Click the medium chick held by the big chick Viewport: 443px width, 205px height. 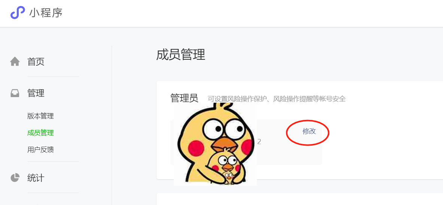click(x=224, y=165)
